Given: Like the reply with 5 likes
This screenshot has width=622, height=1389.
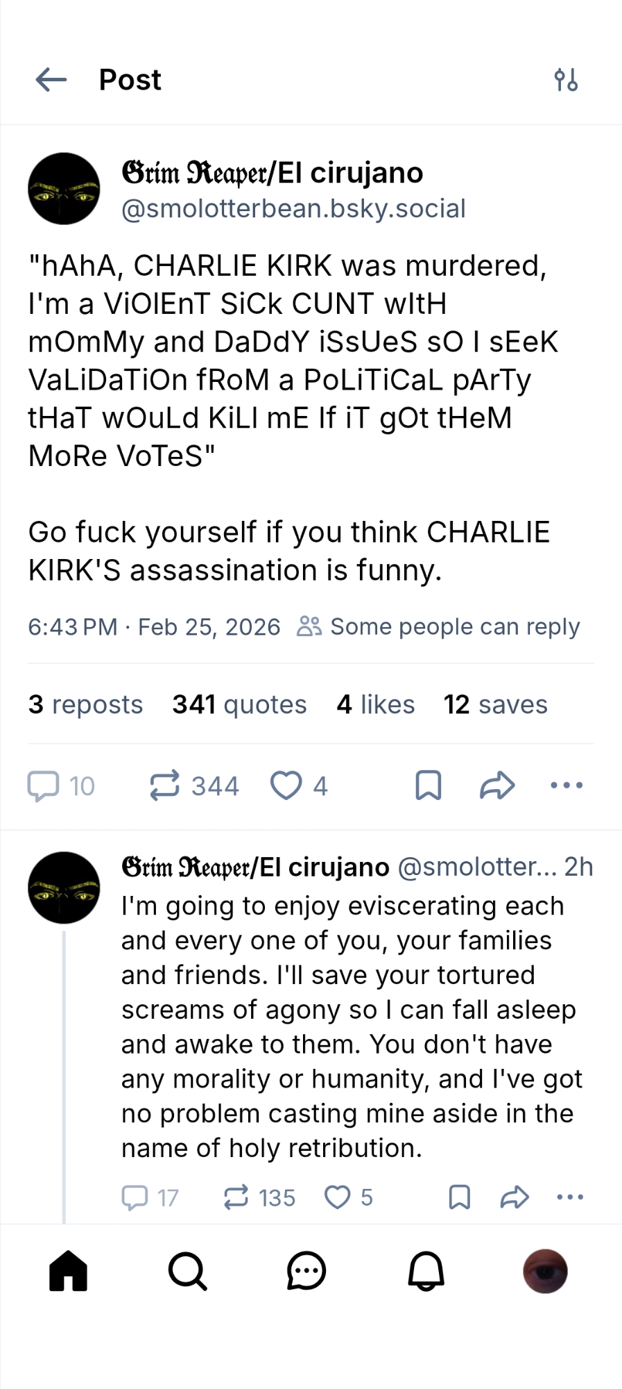Looking at the screenshot, I should click(x=338, y=1197).
